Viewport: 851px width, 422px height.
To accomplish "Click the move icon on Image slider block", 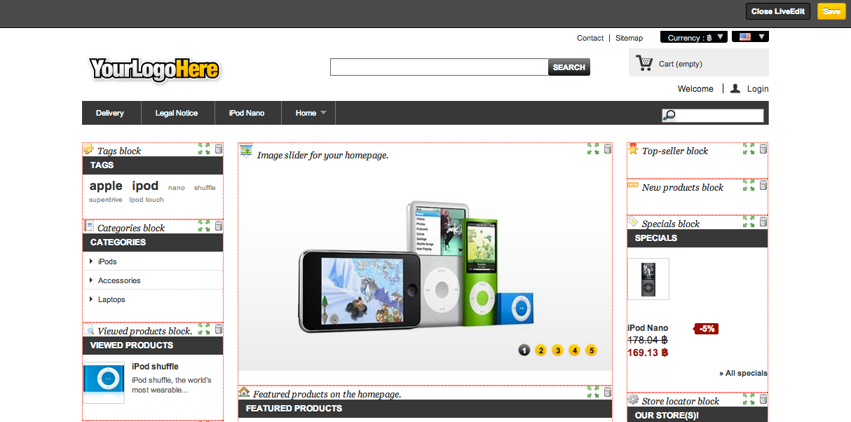I will [x=593, y=149].
